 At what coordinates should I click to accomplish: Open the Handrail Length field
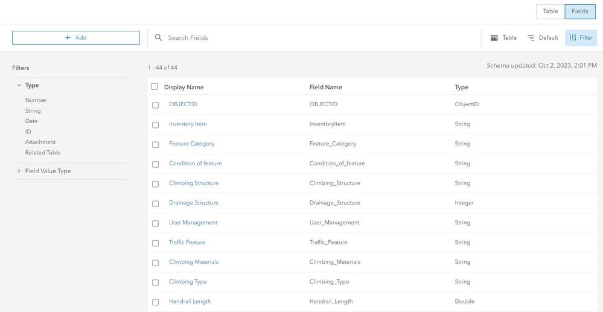click(190, 301)
